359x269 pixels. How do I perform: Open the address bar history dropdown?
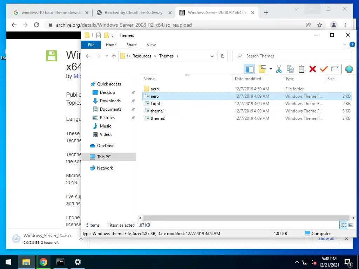[x=212, y=56]
